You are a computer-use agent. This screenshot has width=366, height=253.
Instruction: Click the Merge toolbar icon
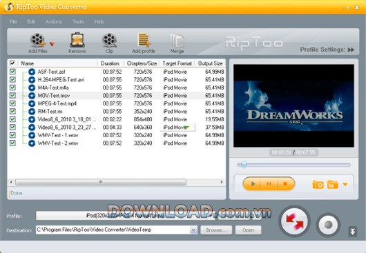point(177,41)
